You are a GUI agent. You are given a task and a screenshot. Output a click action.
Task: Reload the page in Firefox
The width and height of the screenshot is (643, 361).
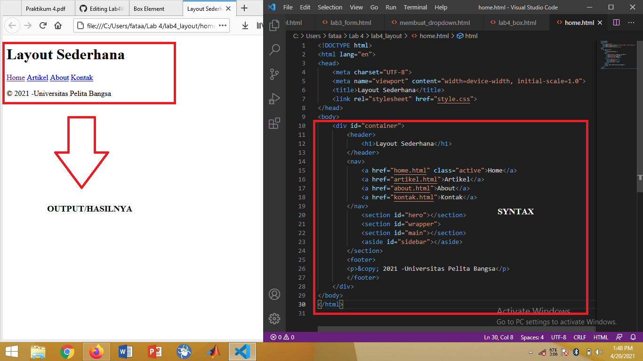coord(42,26)
